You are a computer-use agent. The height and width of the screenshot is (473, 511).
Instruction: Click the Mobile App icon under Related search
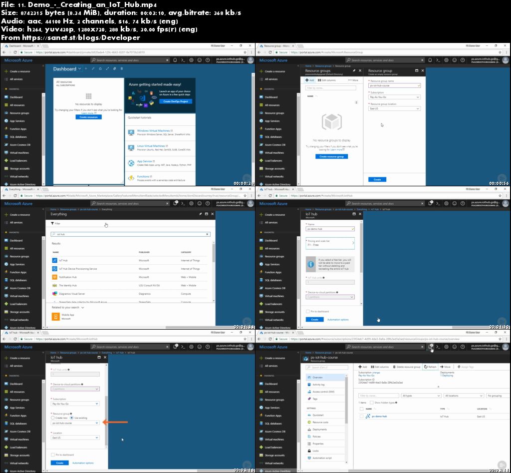point(56,317)
